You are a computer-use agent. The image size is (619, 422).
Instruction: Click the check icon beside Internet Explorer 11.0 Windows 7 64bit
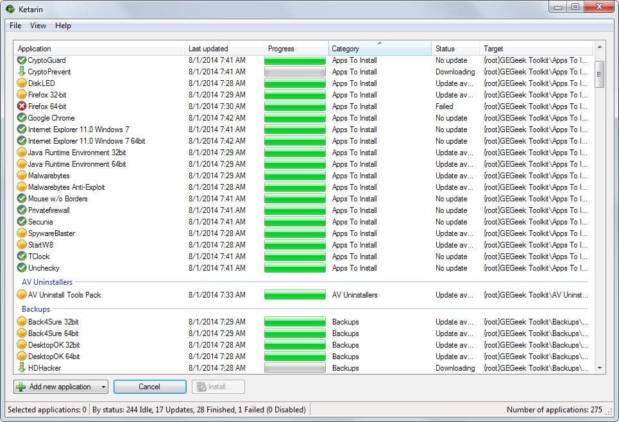coord(22,141)
